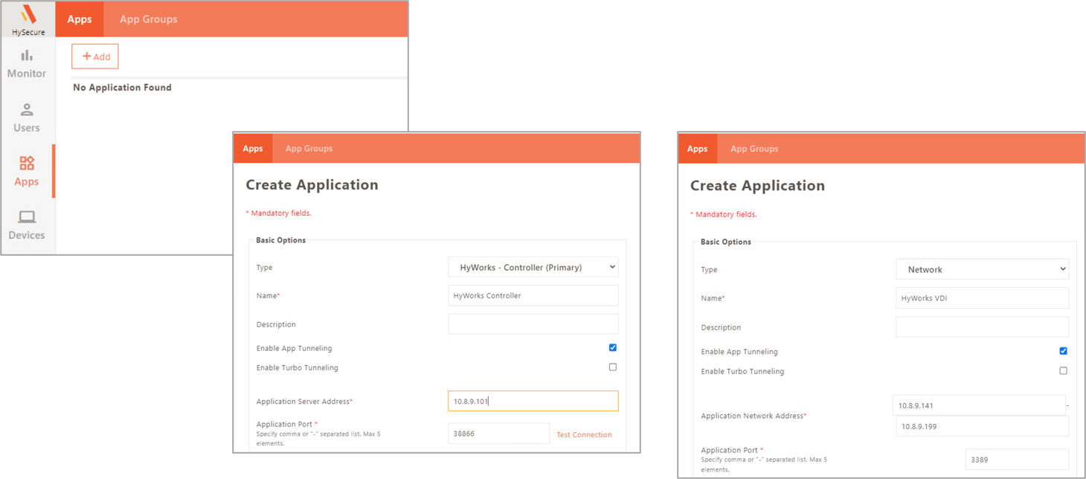Screen dimensions: 1086x479
Task: Click Application Port field with 3389
Action: 1017,459
